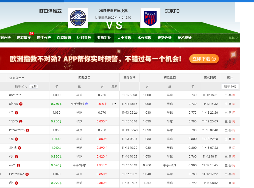The width and height of the screenshot is (254, 188).
Task: Select the 让球指数 tab
Action: pos(84,38)
